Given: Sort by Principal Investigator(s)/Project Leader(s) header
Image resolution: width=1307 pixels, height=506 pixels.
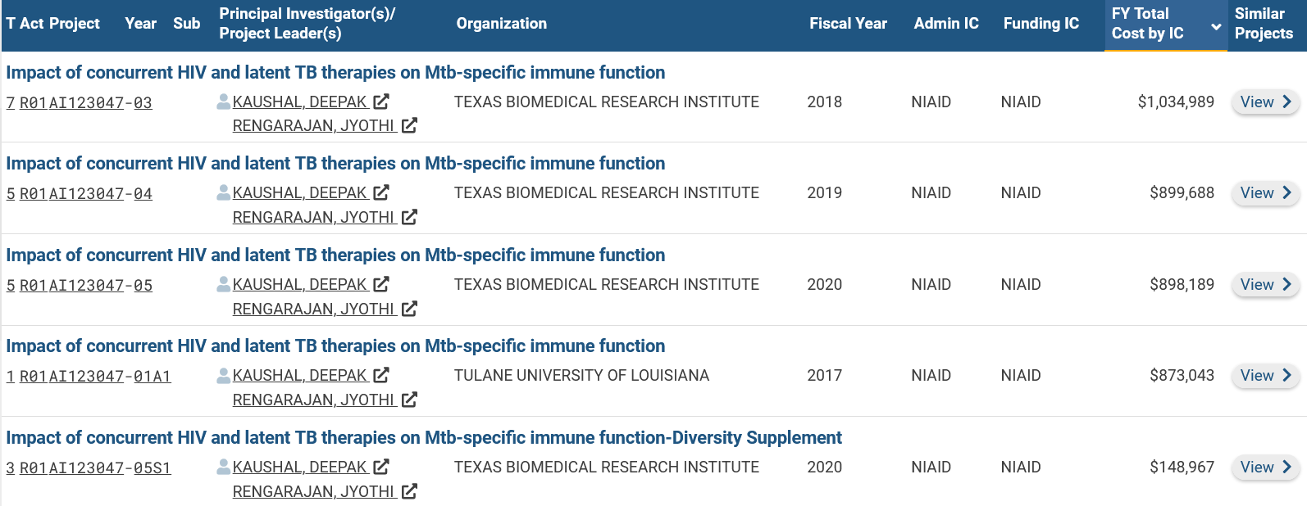Looking at the screenshot, I should click(307, 24).
